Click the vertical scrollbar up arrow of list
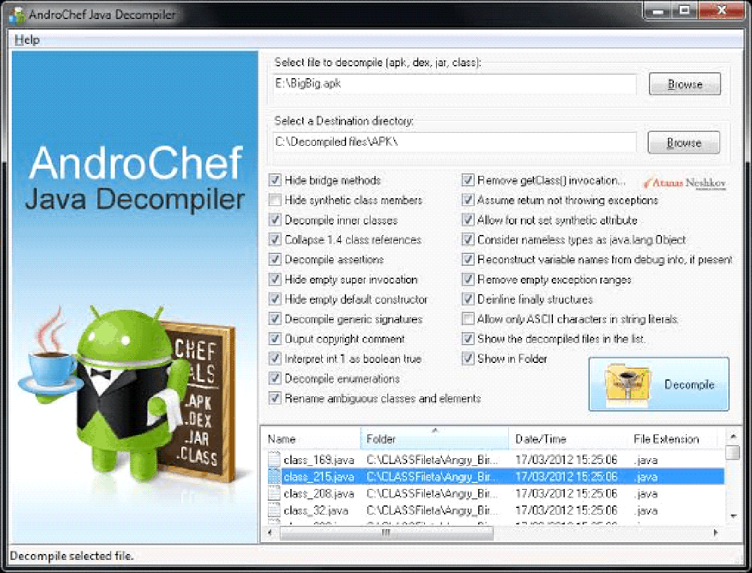The width and height of the screenshot is (752, 573). (x=733, y=436)
